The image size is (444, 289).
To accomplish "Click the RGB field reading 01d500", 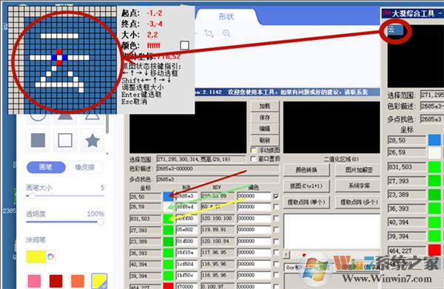I will pos(187,242).
